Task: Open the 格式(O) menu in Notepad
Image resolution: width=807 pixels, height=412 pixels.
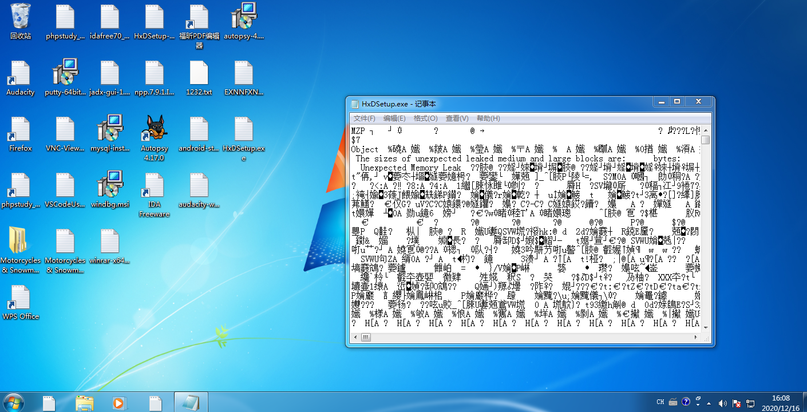Action: (425, 118)
